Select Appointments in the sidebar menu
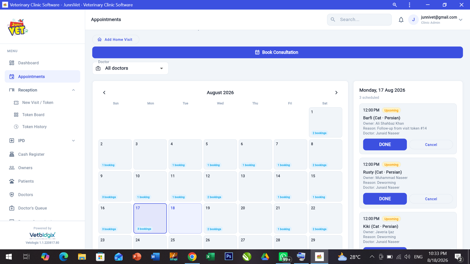Image resolution: width=470 pixels, height=264 pixels. pyautogui.click(x=42, y=77)
